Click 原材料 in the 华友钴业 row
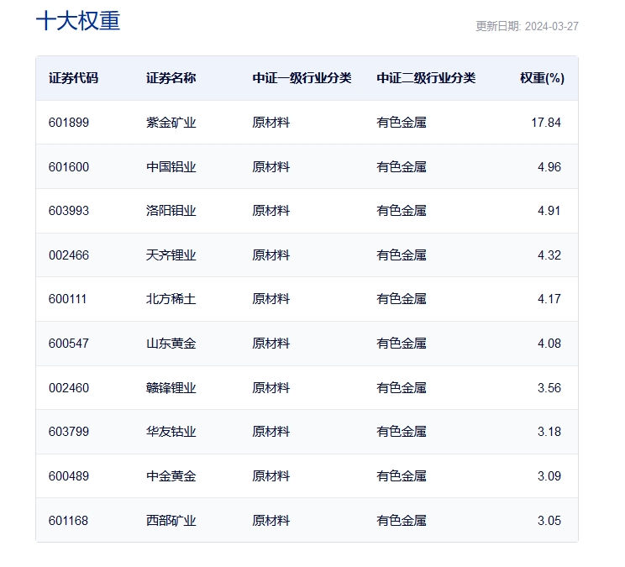 (x=271, y=432)
